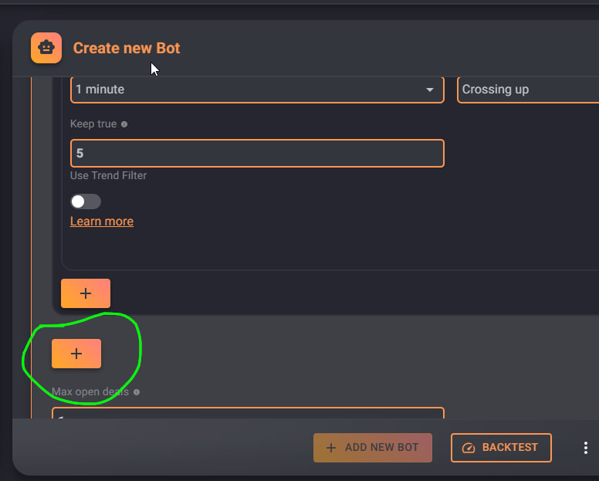This screenshot has height=481, width=599.
Task: Click the Keep true info icon
Action: click(x=124, y=124)
